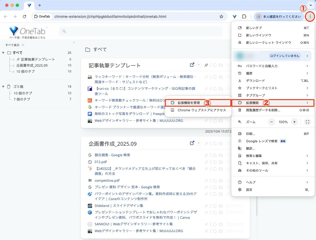This screenshot has height=240, width=316.
Task: Click the 本人確認を行ってください button
Action: (279, 17)
